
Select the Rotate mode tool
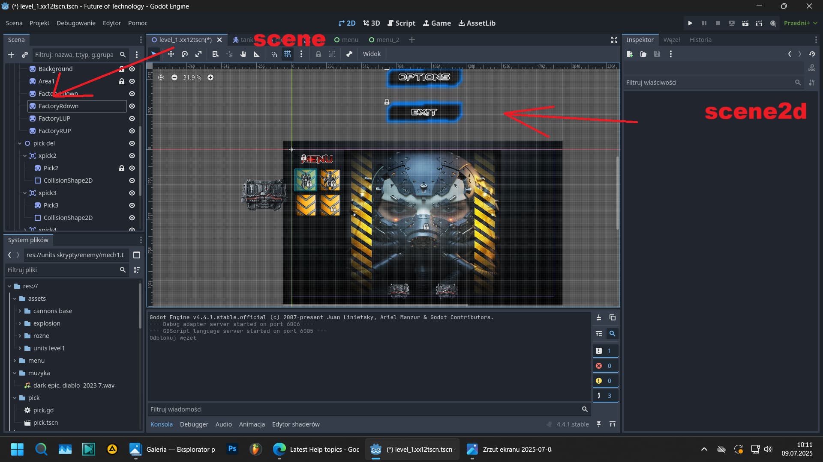(x=185, y=54)
